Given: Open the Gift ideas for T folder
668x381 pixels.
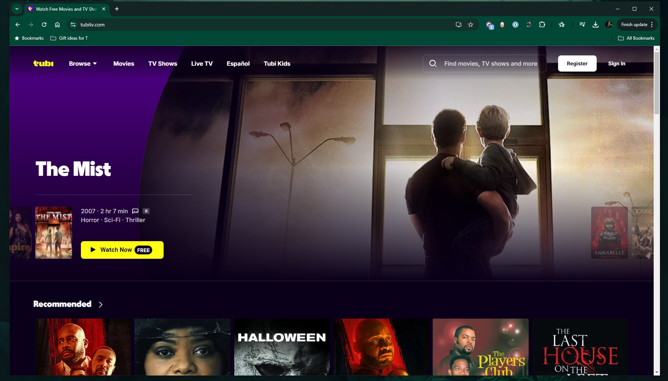Looking at the screenshot, I should click(69, 38).
